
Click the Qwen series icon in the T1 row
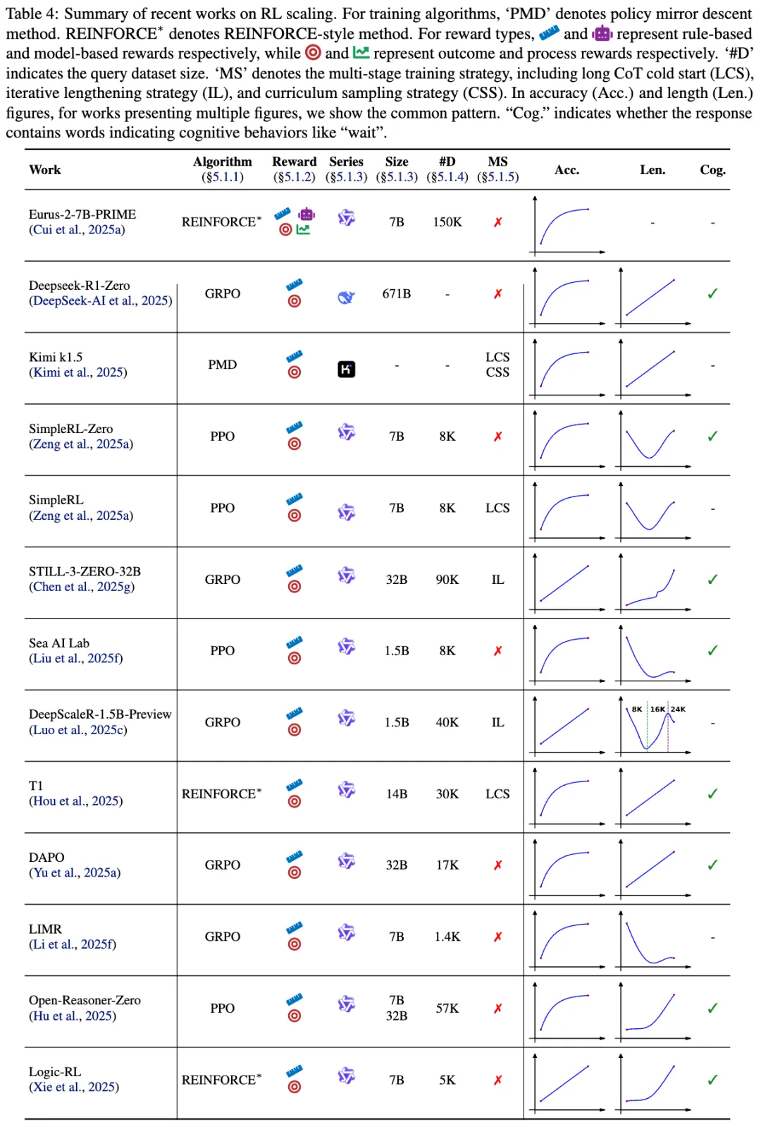point(346,790)
